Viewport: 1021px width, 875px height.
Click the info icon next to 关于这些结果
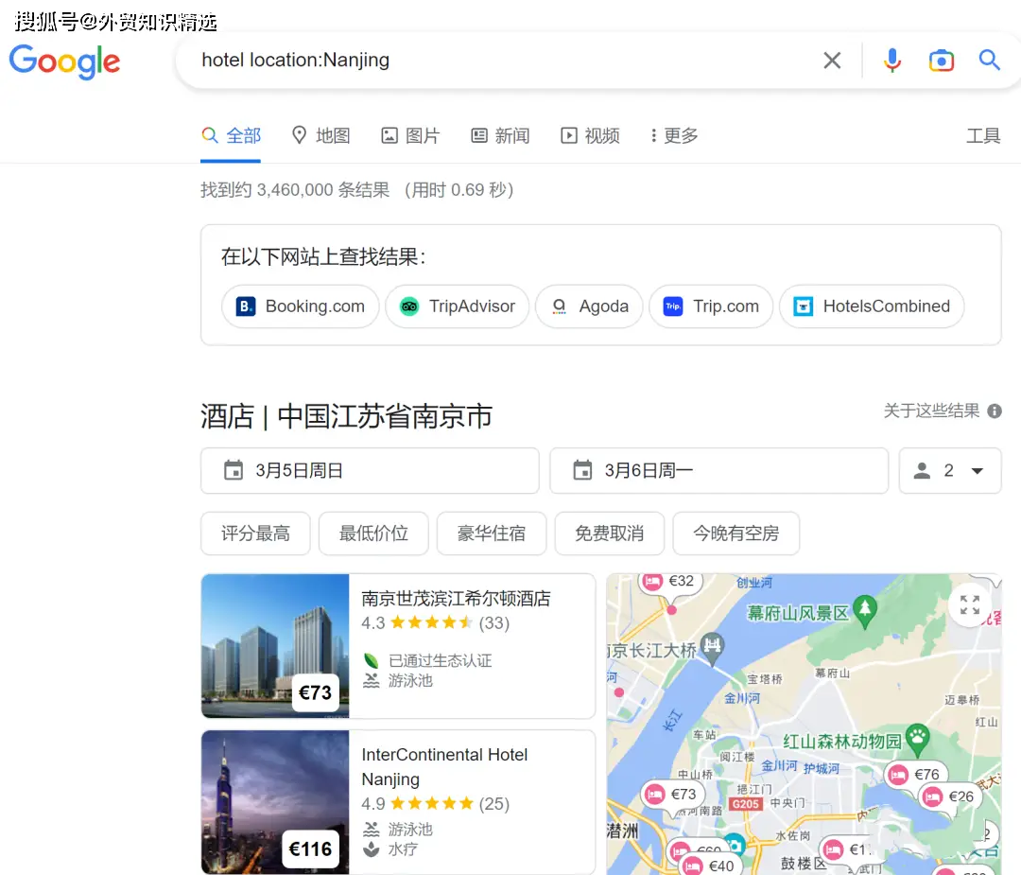coord(993,411)
